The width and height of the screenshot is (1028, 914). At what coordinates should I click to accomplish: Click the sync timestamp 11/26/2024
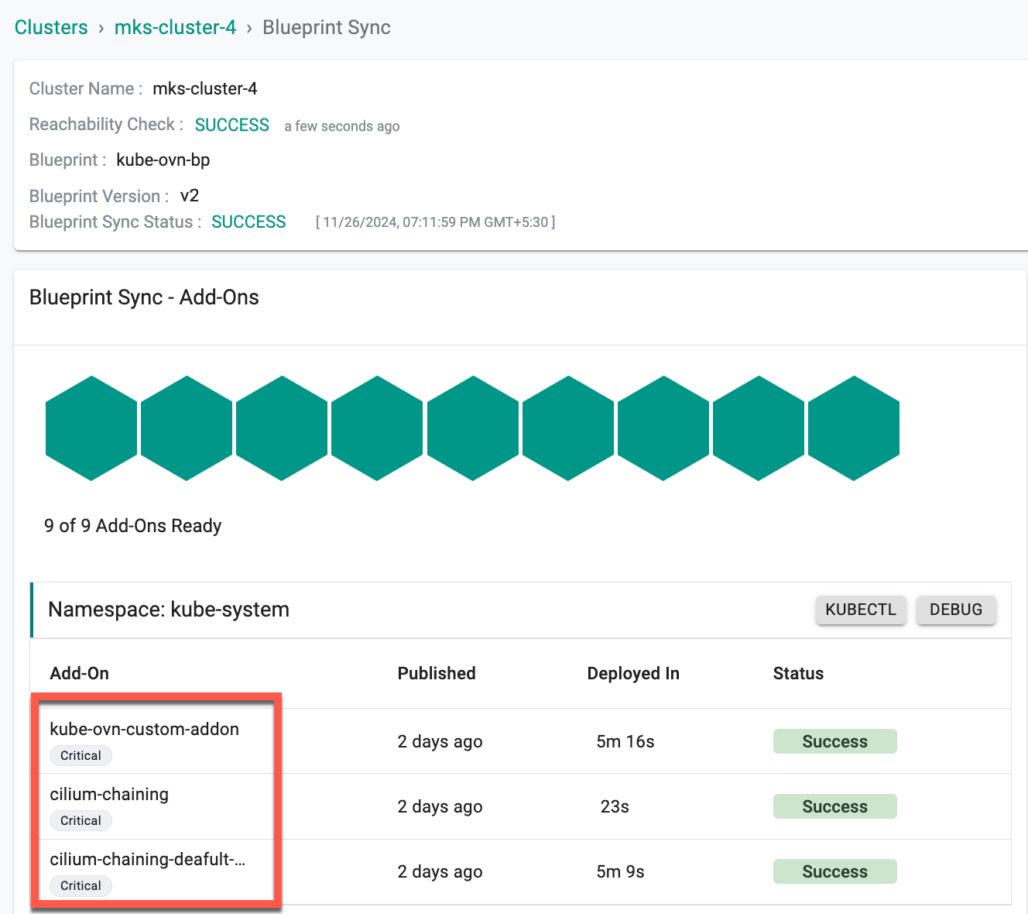click(436, 222)
